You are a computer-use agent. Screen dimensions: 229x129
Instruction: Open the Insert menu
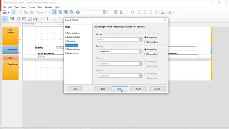24,7
